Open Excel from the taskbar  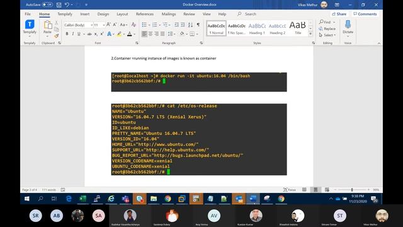point(82,199)
